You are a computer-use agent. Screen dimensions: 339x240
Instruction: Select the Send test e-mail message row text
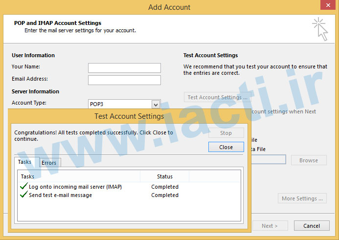click(60, 195)
